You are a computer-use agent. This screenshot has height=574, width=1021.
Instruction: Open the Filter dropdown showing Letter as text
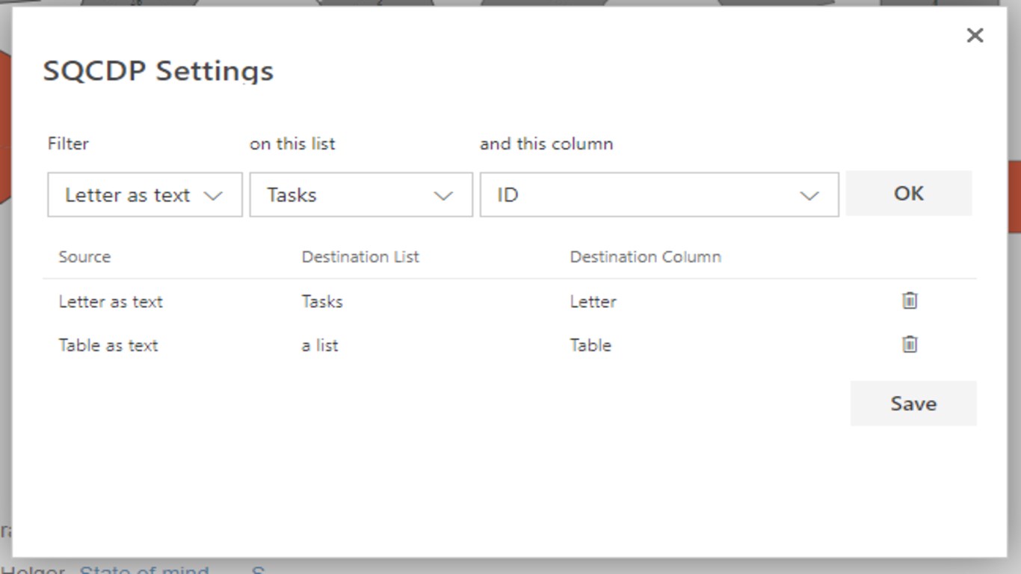point(145,195)
